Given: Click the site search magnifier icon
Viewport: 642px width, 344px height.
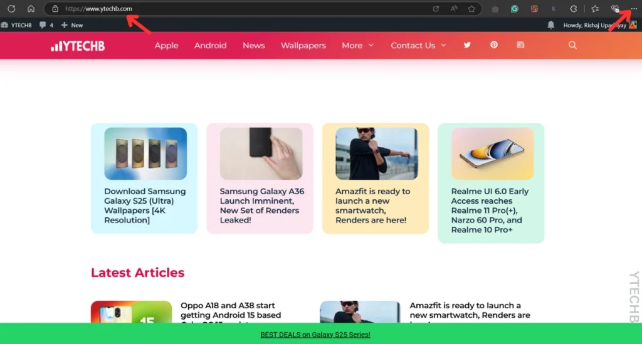Looking at the screenshot, I should [572, 45].
